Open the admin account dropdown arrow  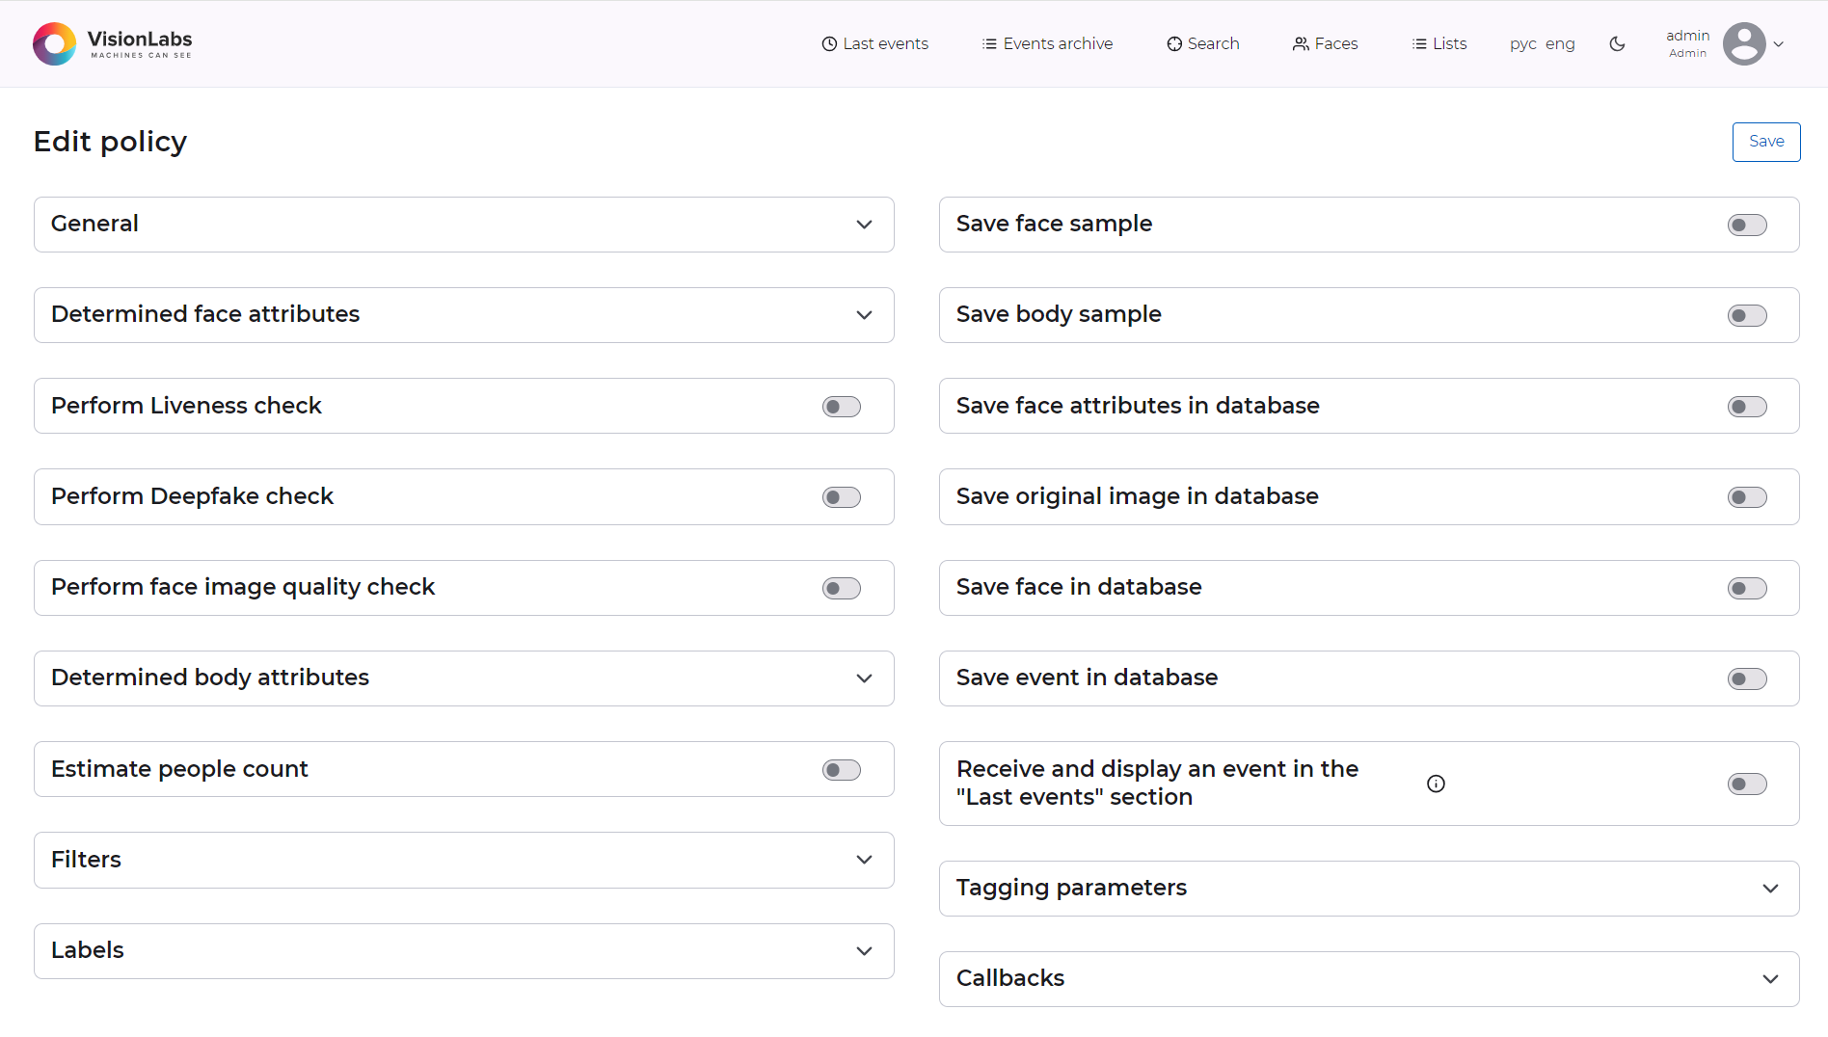pyautogui.click(x=1779, y=43)
